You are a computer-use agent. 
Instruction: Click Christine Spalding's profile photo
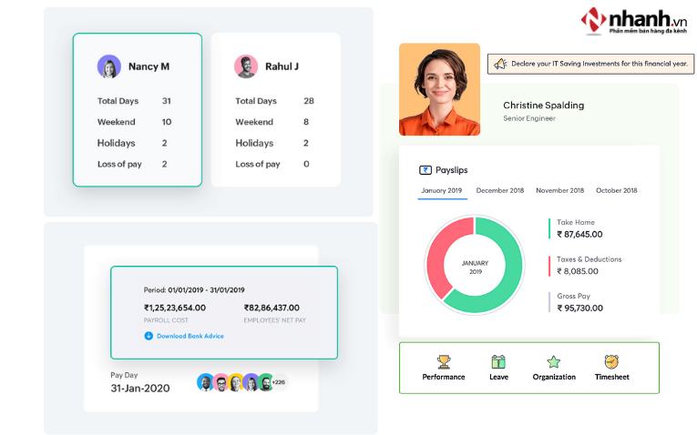[x=439, y=89]
